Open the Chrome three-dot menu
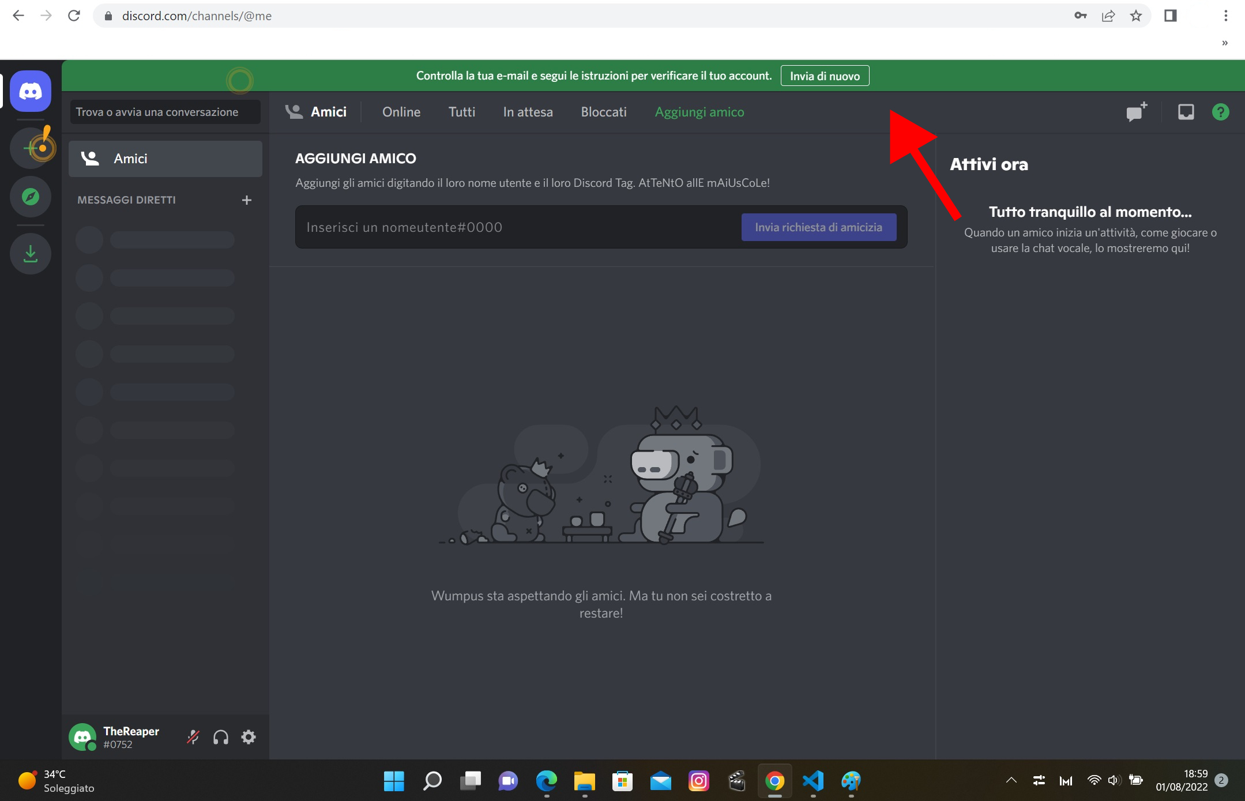 (x=1225, y=16)
